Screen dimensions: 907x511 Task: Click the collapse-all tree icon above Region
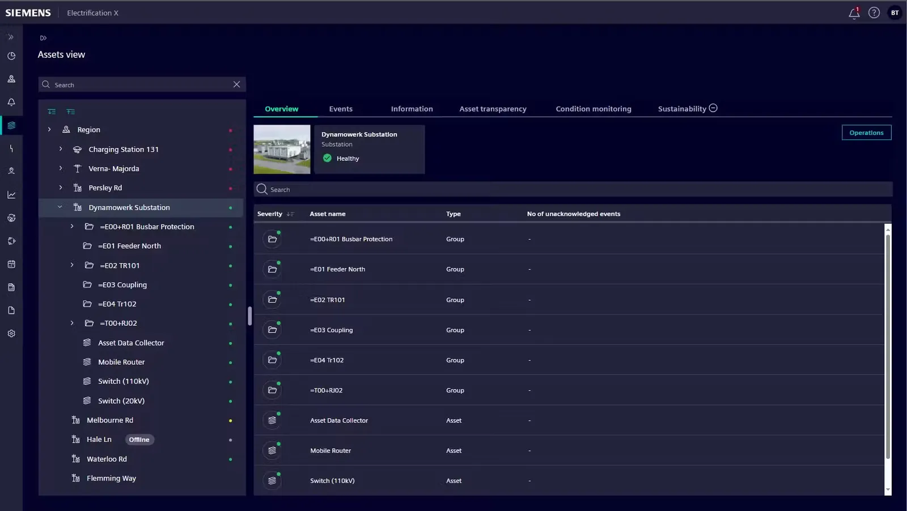tap(70, 112)
